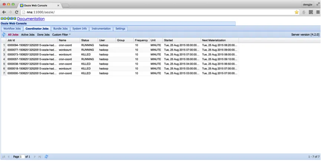Switch to the Instrumentation tab

point(101,28)
